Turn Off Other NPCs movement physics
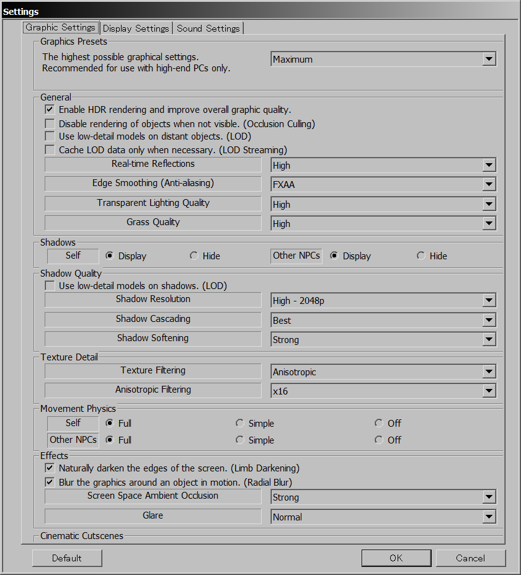The width and height of the screenshot is (521, 575). tap(378, 440)
